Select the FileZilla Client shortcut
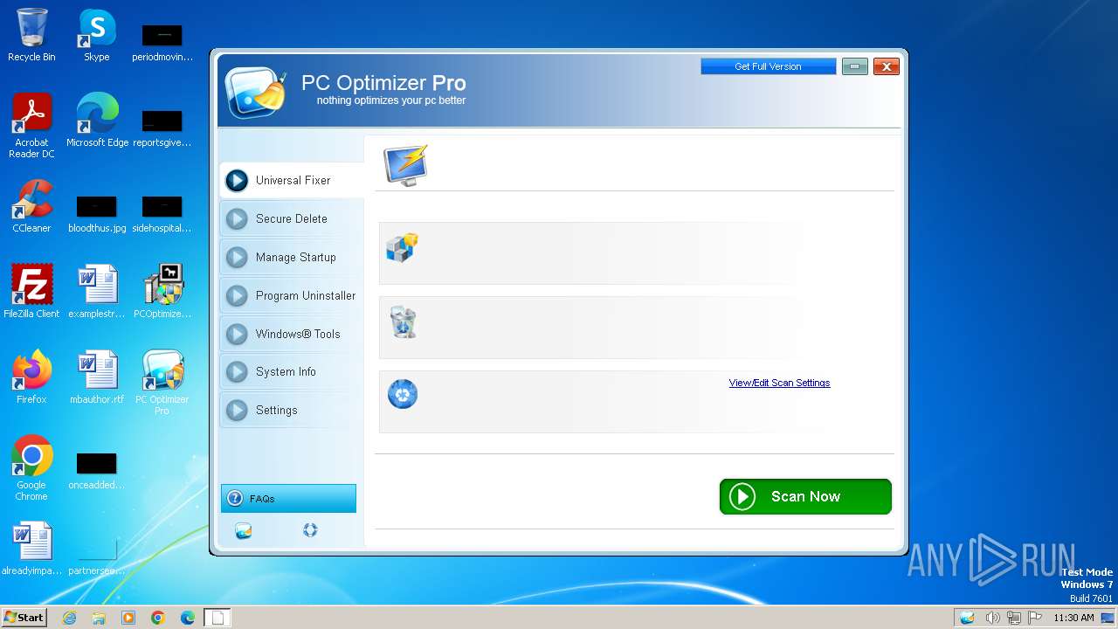Viewport: 1118px width, 629px height. [x=31, y=292]
